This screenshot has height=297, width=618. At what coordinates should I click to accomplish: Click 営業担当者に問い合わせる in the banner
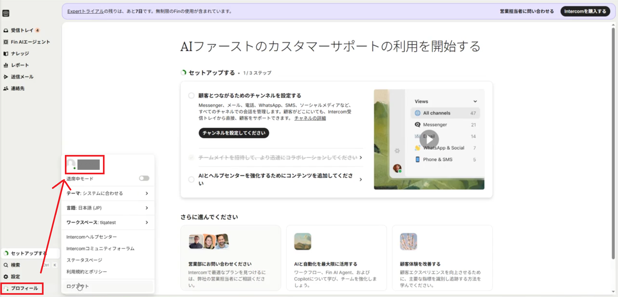point(527,11)
